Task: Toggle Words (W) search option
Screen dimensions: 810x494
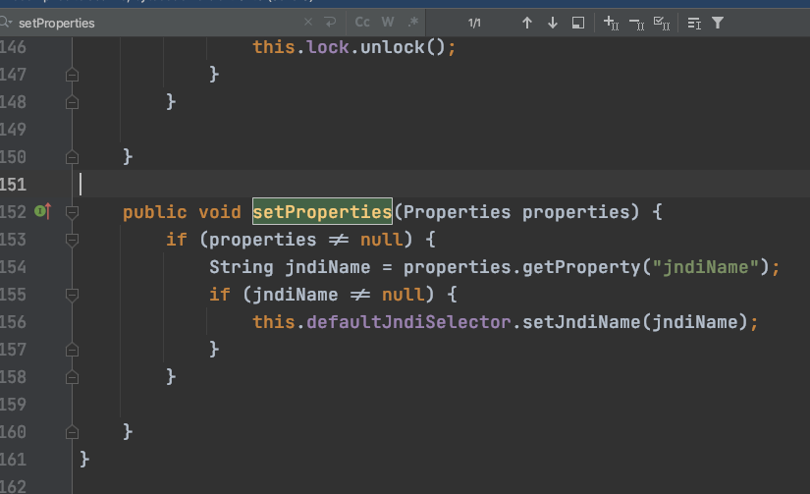Action: pos(388,23)
